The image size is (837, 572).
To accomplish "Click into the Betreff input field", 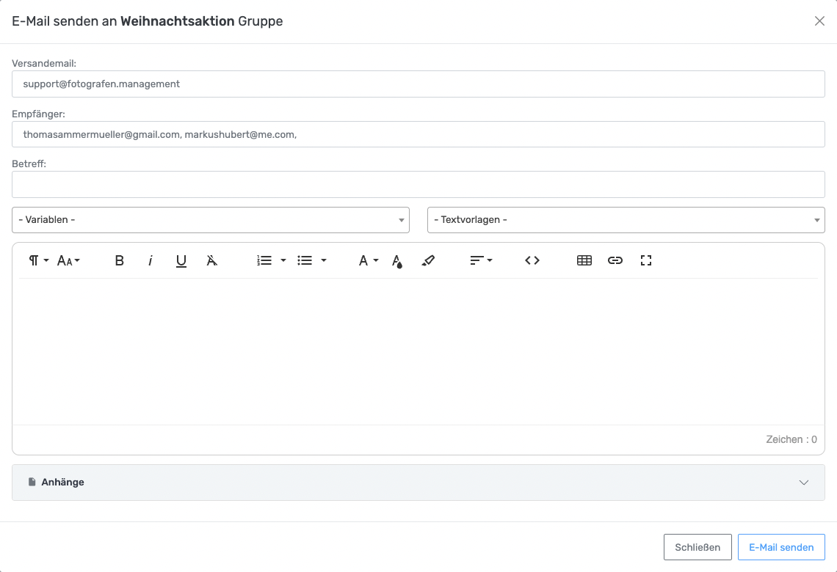I will point(418,185).
